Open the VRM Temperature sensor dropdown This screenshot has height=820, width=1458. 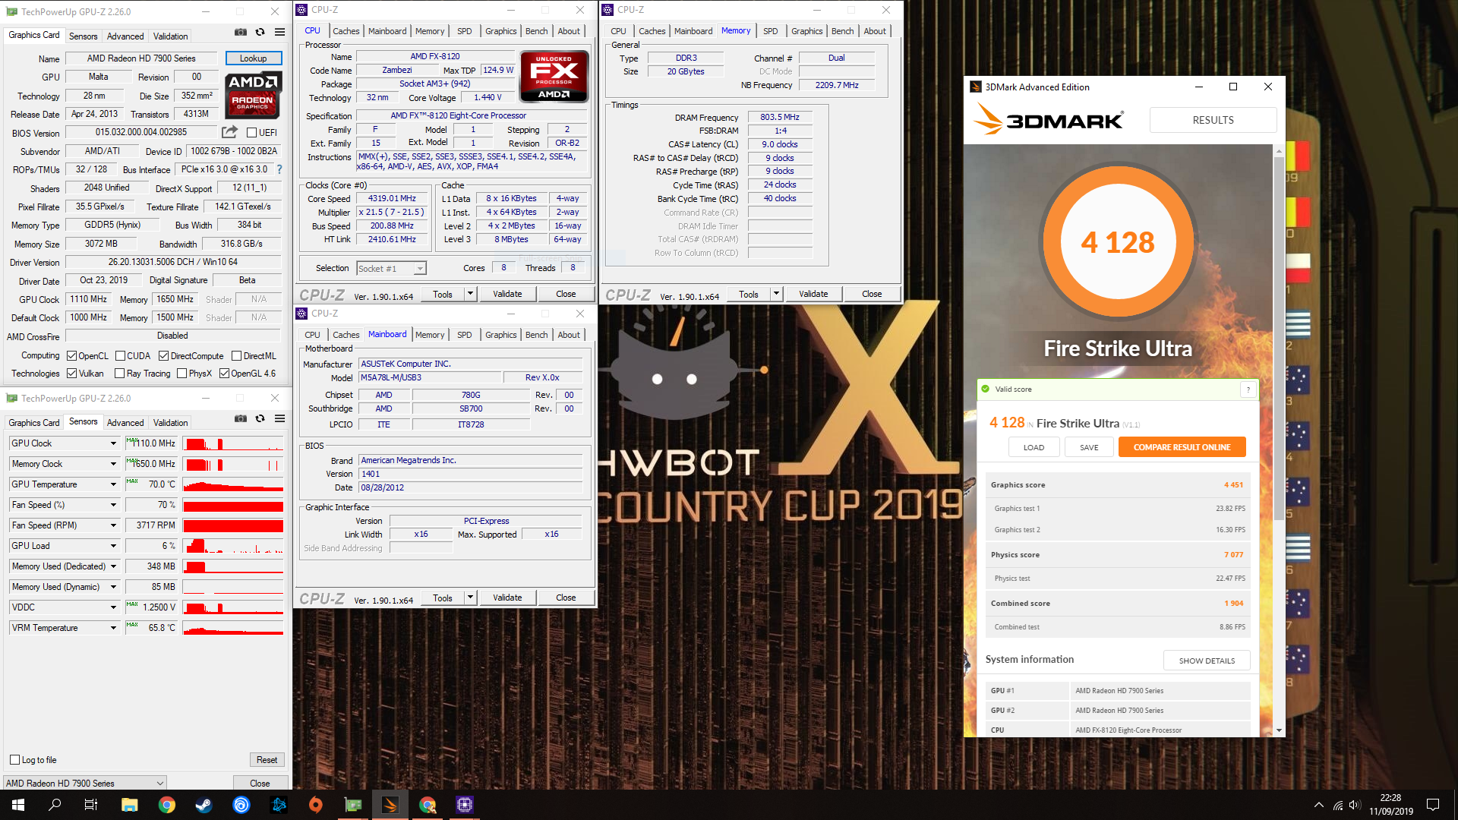113,628
